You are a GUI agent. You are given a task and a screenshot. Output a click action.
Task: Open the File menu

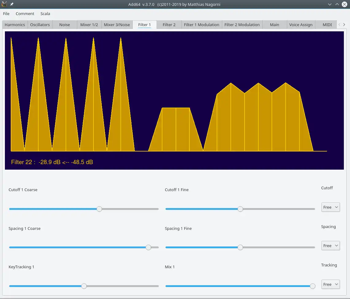pyautogui.click(x=6, y=14)
